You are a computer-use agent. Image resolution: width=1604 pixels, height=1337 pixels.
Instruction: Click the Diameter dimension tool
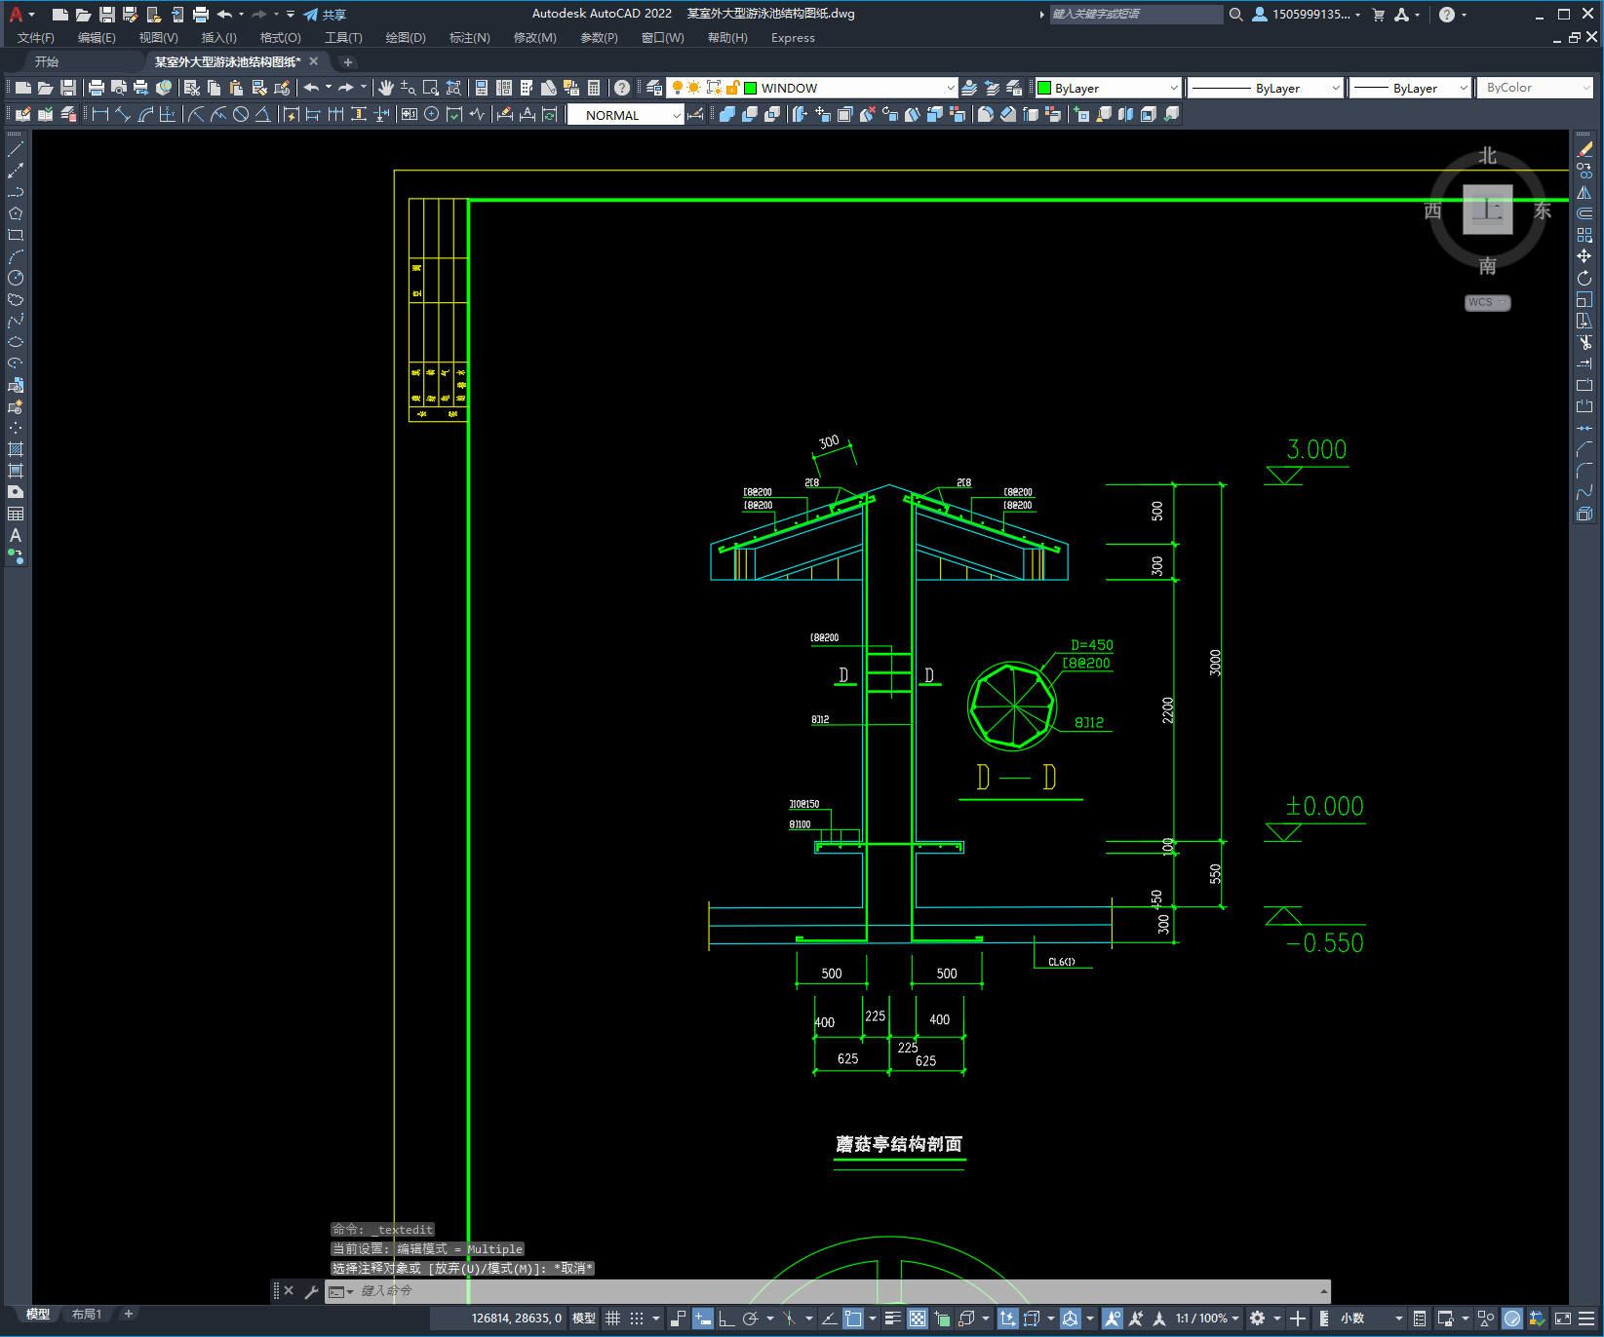click(x=241, y=114)
